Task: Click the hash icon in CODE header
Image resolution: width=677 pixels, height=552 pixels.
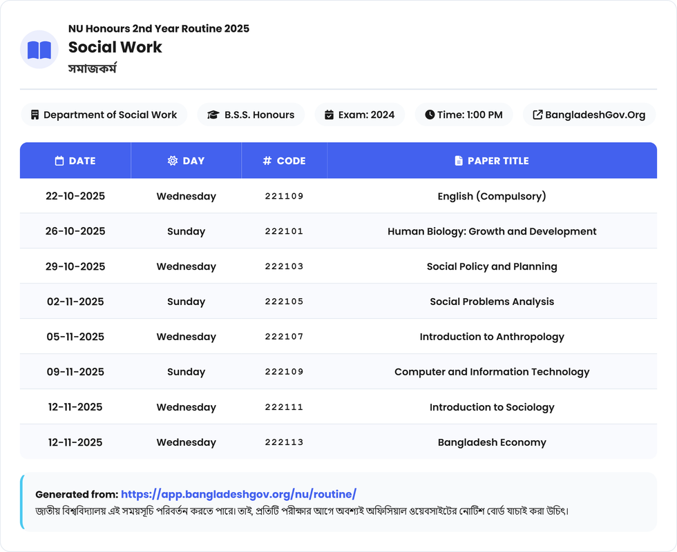Action: (x=267, y=161)
